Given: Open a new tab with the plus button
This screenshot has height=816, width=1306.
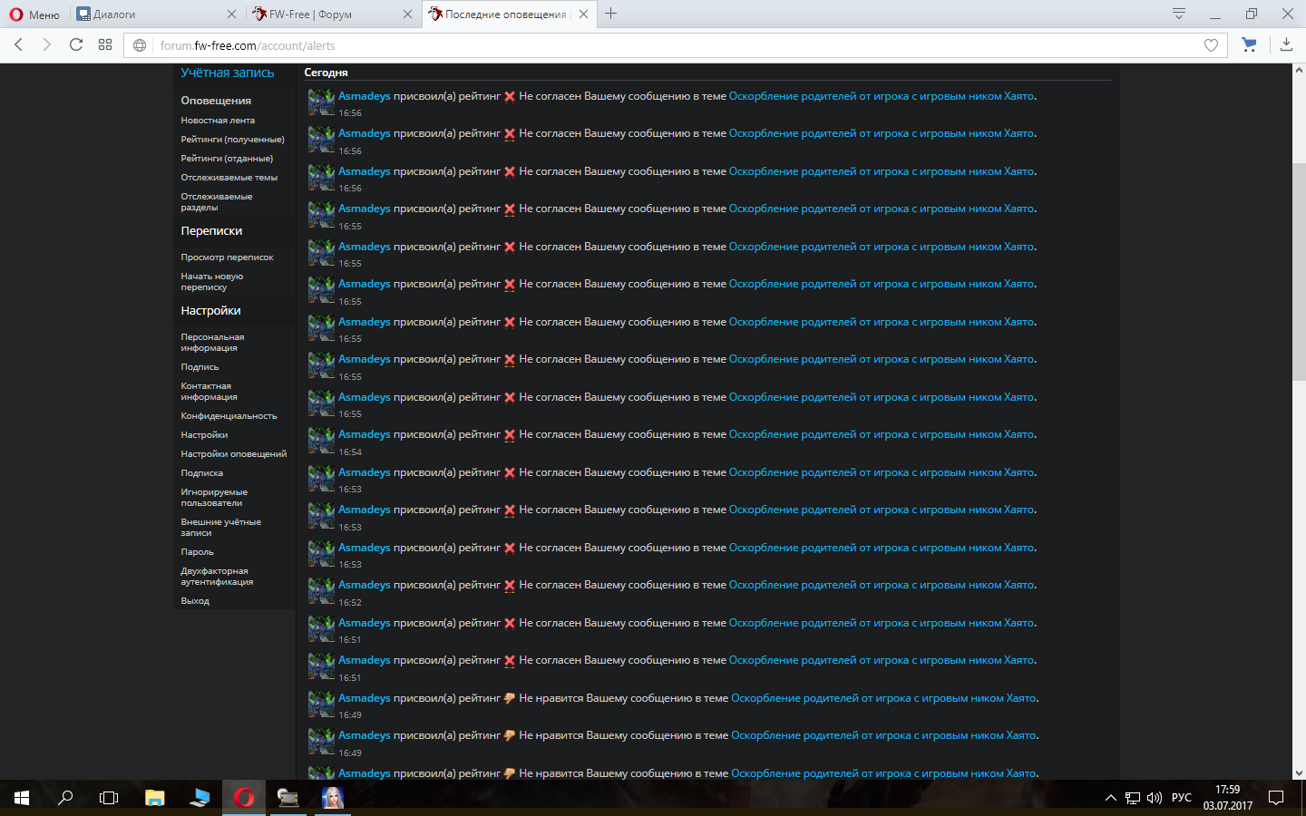Looking at the screenshot, I should click(x=611, y=14).
